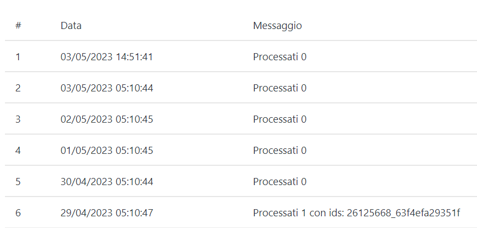This screenshot has height=236, width=477.
Task: Click the date 29/04/2023 05:10:47
Action: (x=106, y=212)
